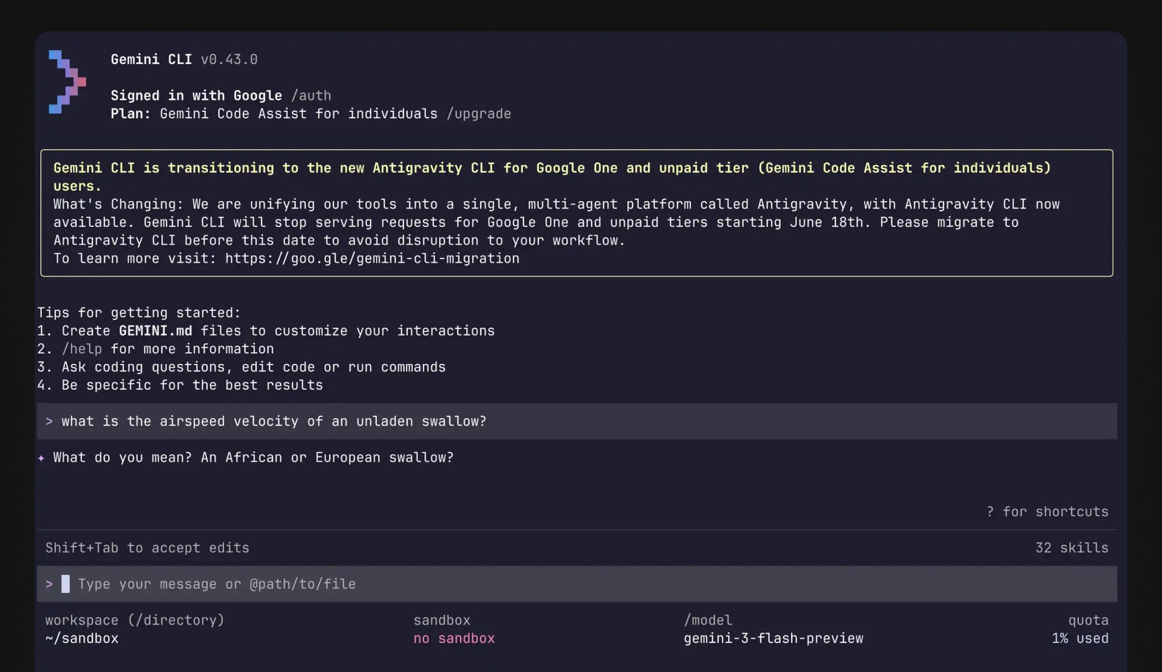Click the /auth command text
The image size is (1162, 672).
click(311, 95)
